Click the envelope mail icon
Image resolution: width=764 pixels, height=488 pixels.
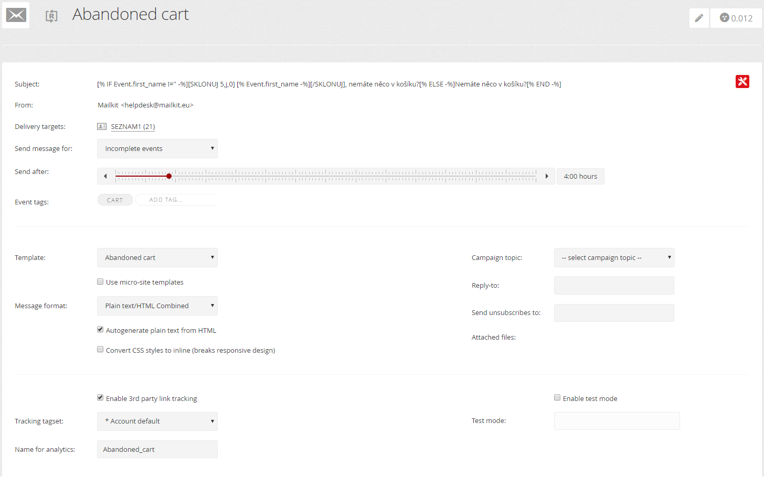coord(16,15)
